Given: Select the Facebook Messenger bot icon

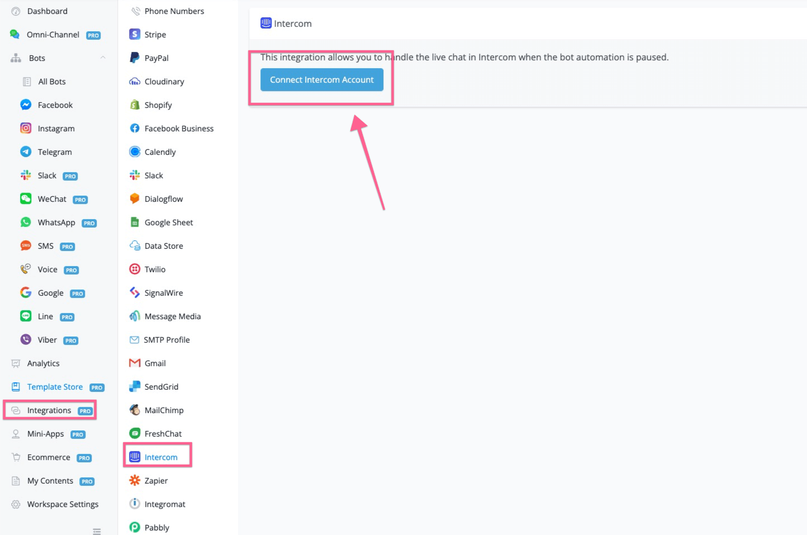Looking at the screenshot, I should pos(26,105).
